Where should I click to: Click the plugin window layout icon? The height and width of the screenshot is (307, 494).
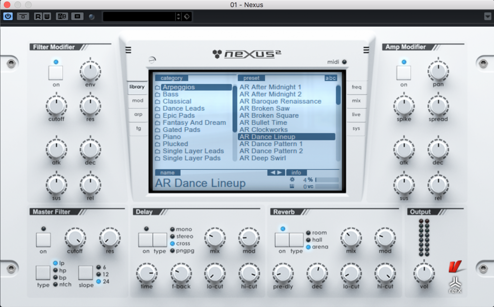point(23,16)
